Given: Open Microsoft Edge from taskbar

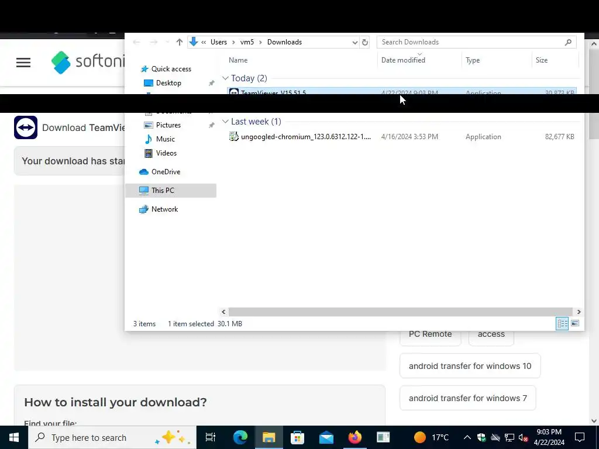Looking at the screenshot, I should click(x=240, y=437).
